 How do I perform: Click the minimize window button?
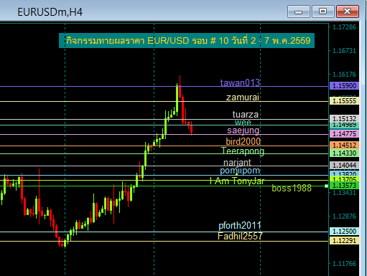(299, 11)
